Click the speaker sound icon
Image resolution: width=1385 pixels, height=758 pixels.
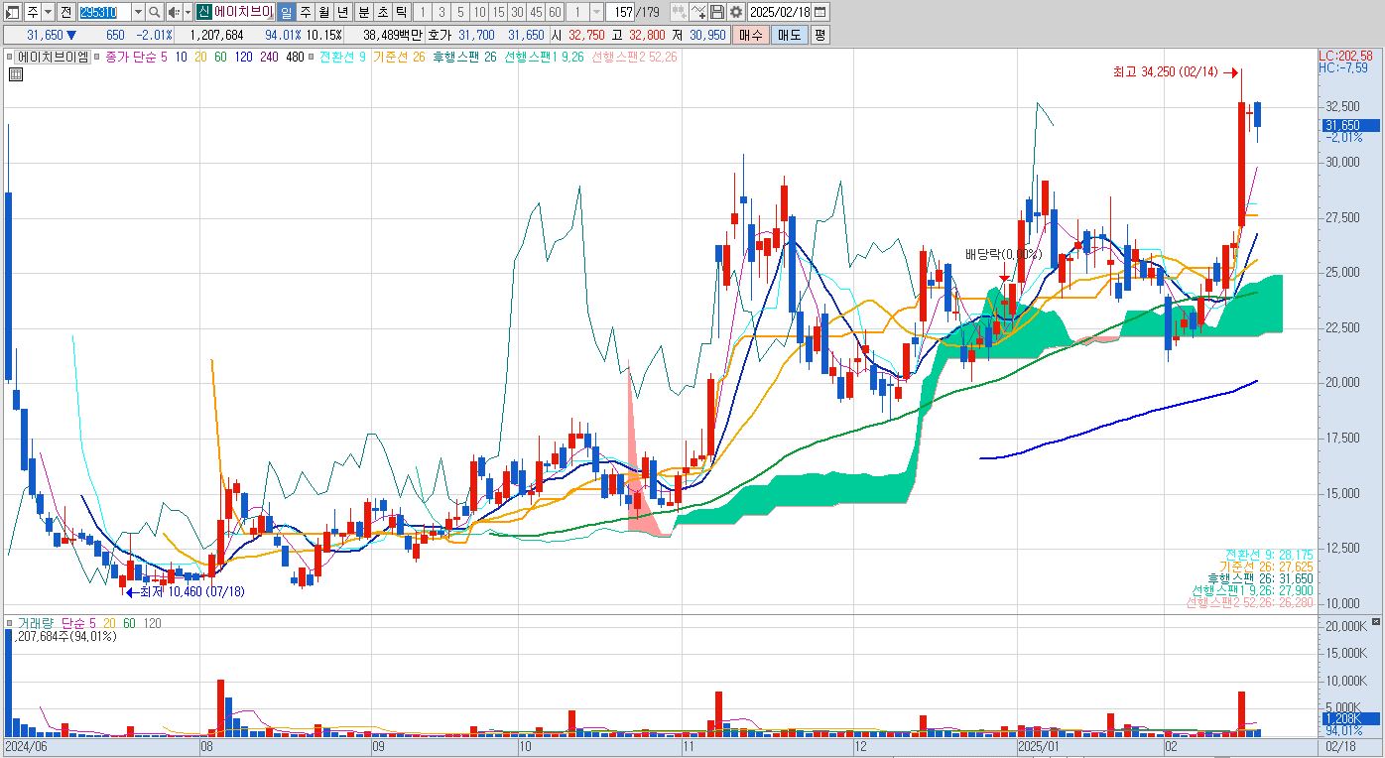coord(173,12)
